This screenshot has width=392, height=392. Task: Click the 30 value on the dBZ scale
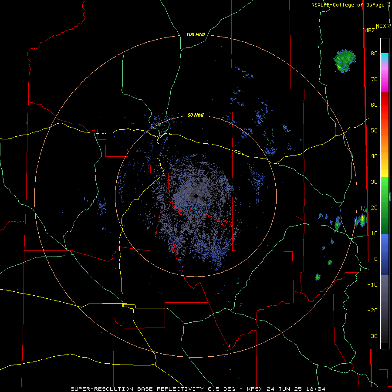(374, 182)
